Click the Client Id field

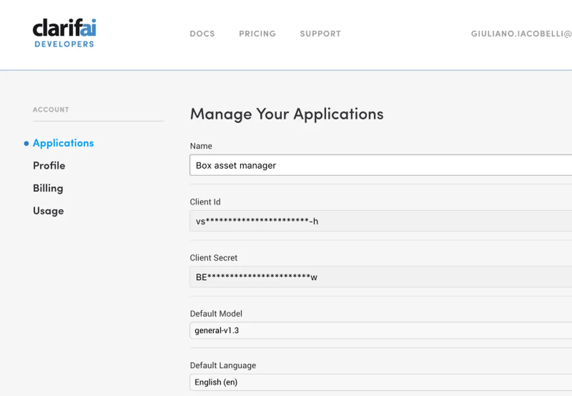[381, 221]
